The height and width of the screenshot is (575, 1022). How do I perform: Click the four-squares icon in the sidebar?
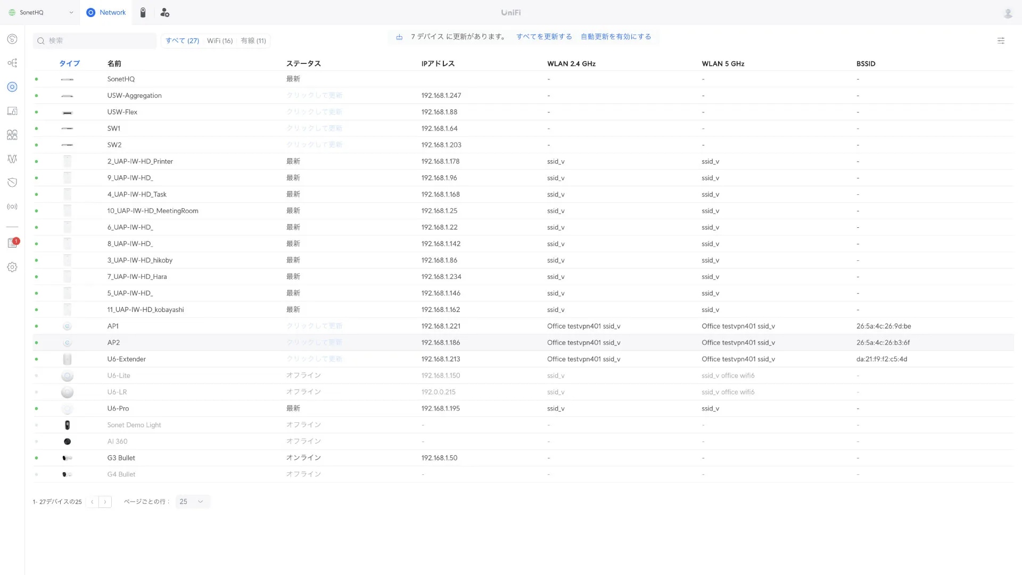click(12, 135)
